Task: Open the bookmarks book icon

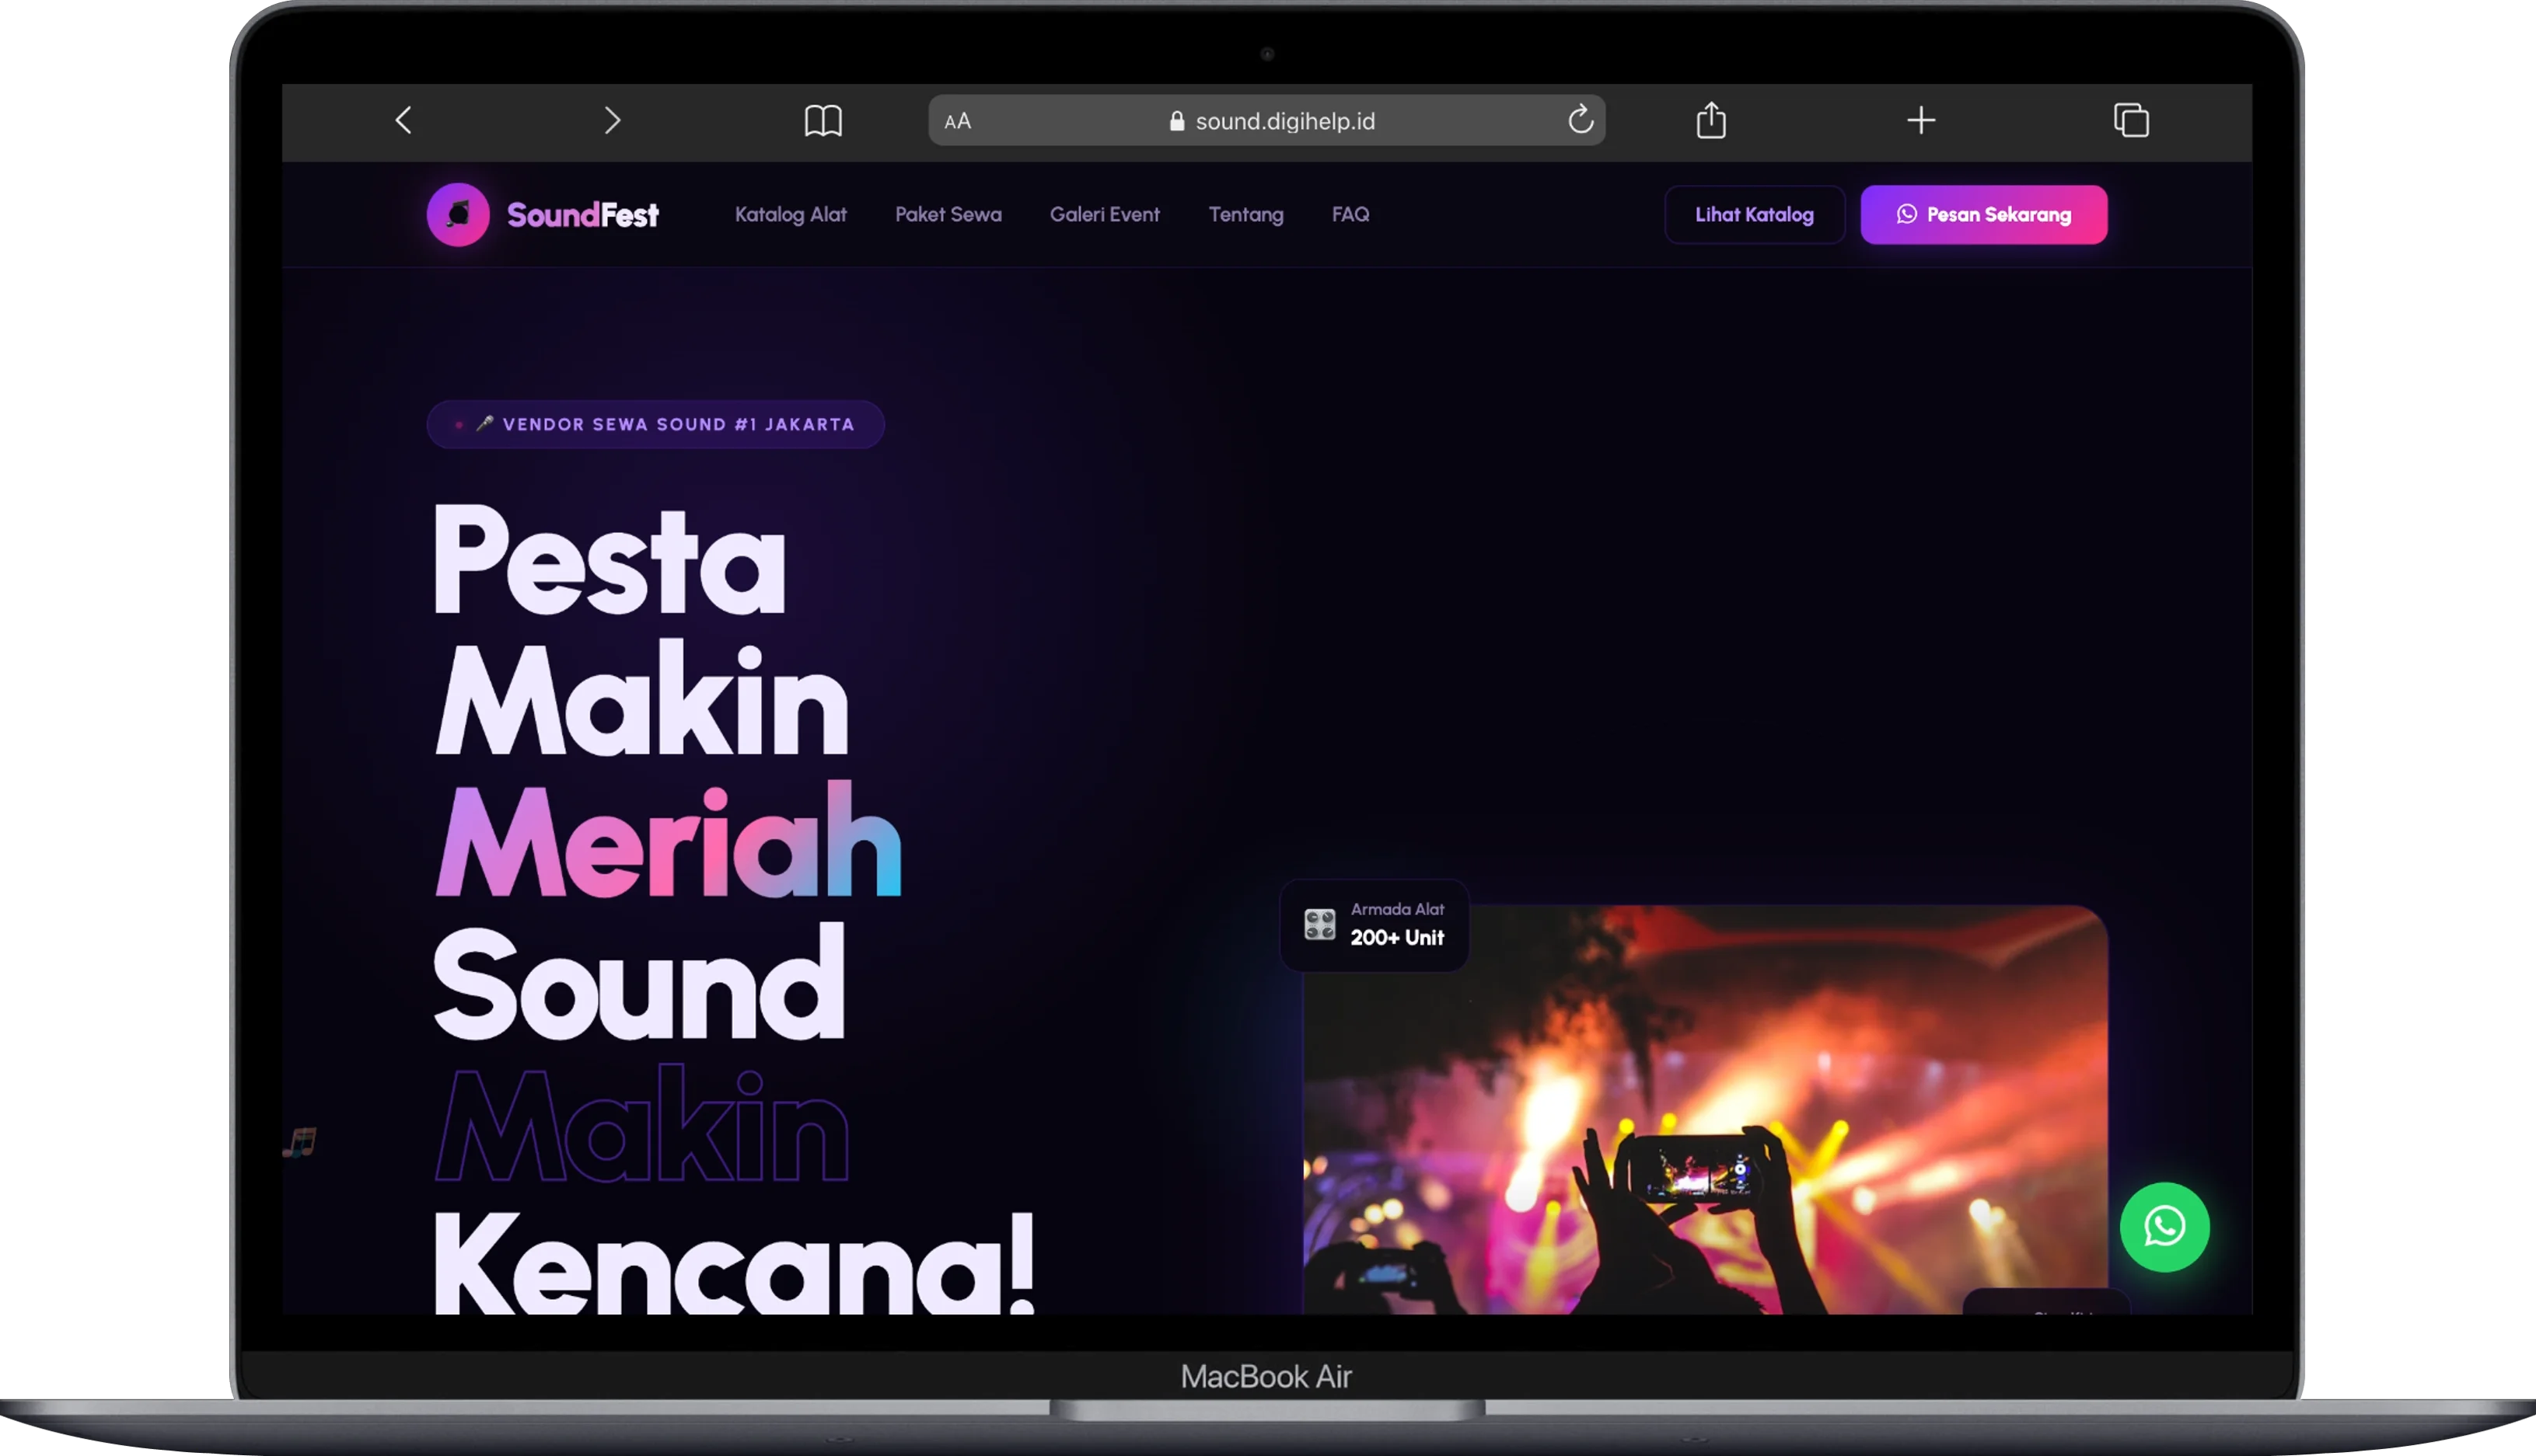Action: point(823,121)
